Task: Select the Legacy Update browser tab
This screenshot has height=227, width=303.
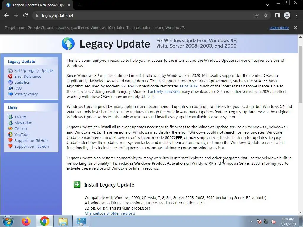Action: [38, 5]
